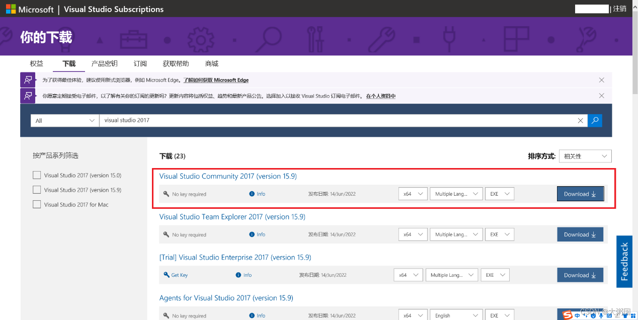Switch to the 商城 tab
The height and width of the screenshot is (320, 638).
(x=212, y=63)
